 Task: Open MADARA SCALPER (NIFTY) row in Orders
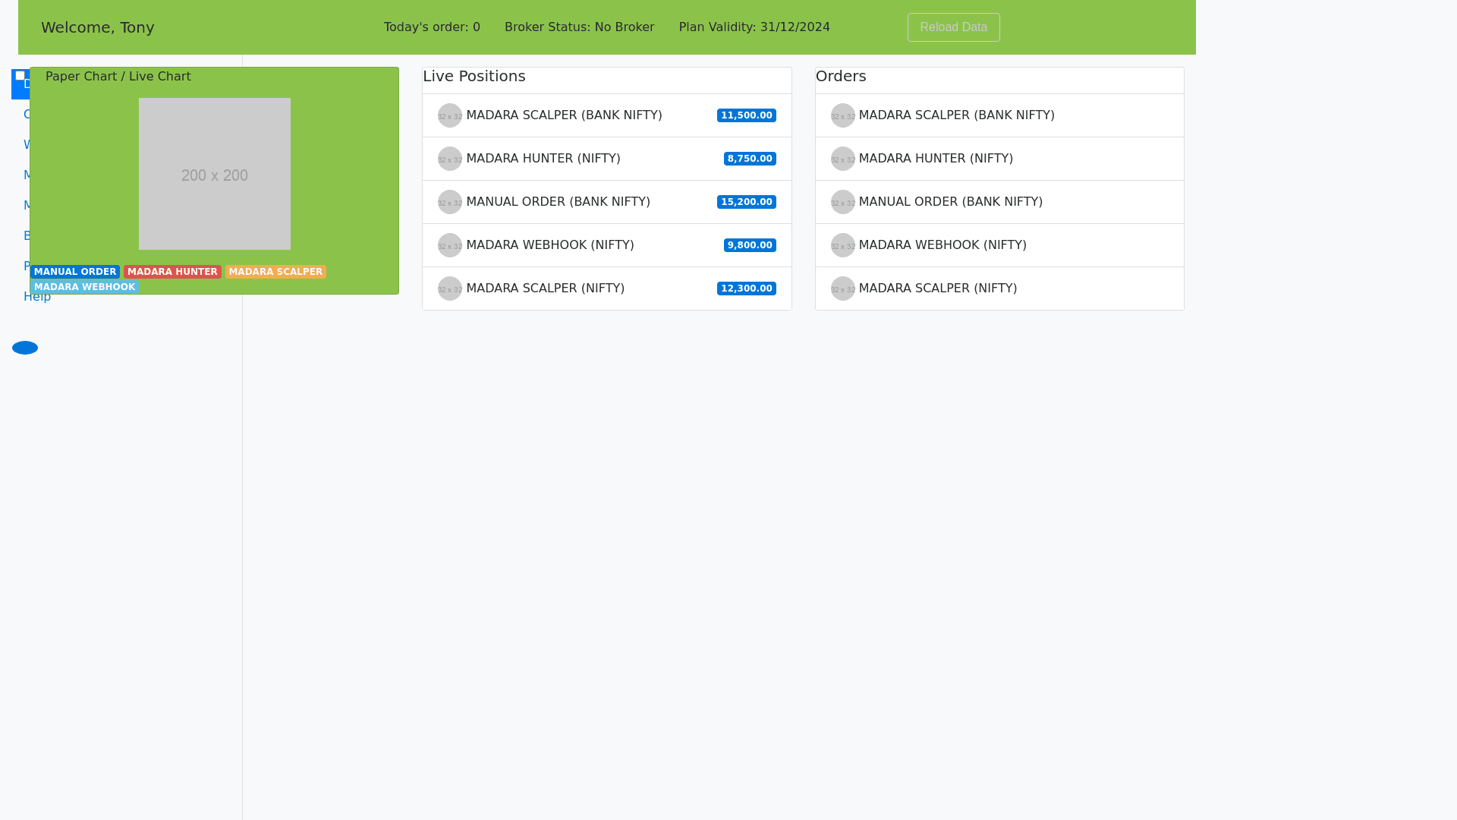tap(938, 289)
